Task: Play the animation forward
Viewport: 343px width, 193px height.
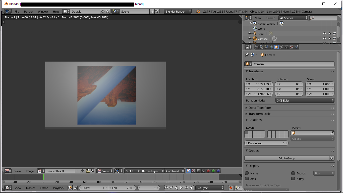Action: [x=181, y=188]
